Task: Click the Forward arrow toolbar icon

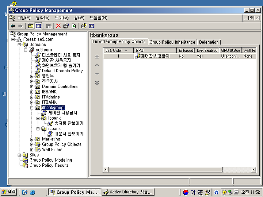Action: pos(20,26)
